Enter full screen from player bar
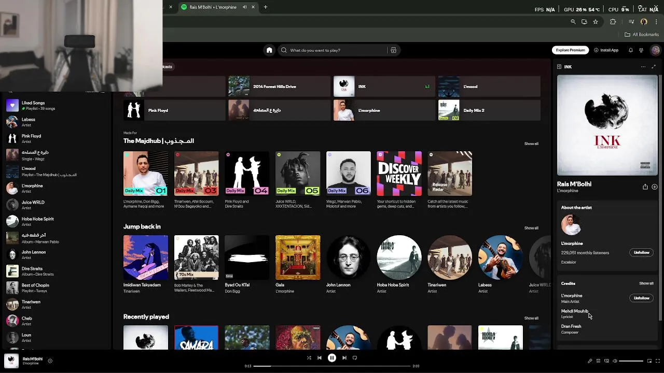The width and height of the screenshot is (664, 373). click(x=658, y=361)
